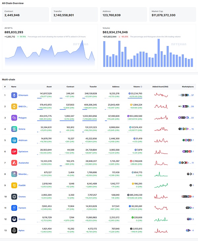Viewport: 198px width, 241px height.
Task: Open the Ethereum chain link
Action: (x=23, y=95)
